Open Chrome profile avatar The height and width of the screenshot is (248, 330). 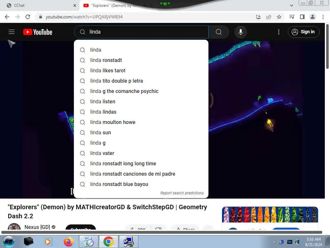[313, 17]
